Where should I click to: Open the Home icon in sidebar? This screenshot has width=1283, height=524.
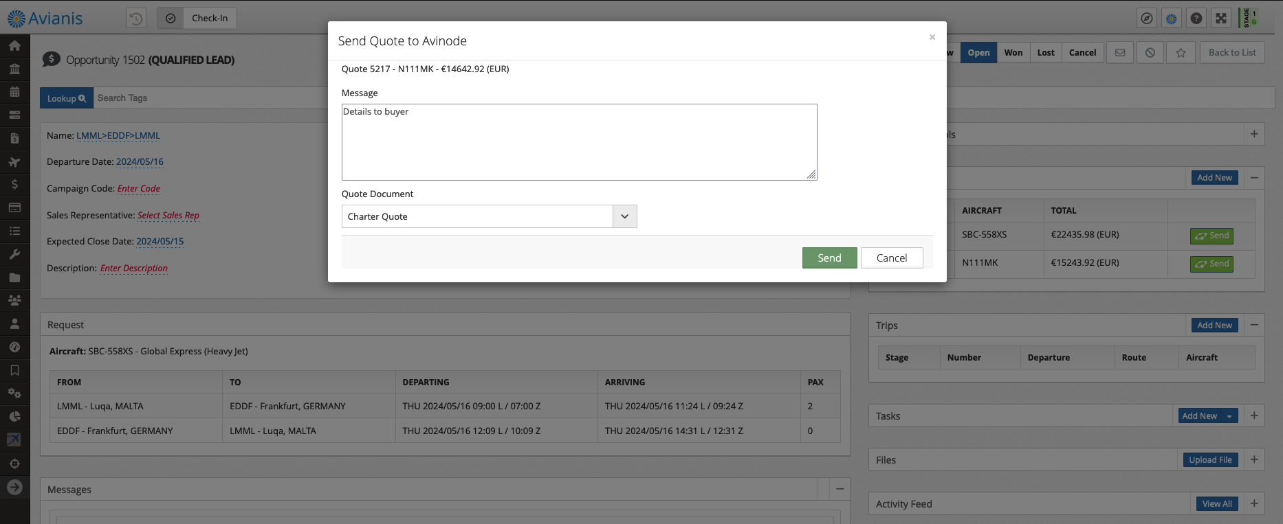click(x=14, y=45)
